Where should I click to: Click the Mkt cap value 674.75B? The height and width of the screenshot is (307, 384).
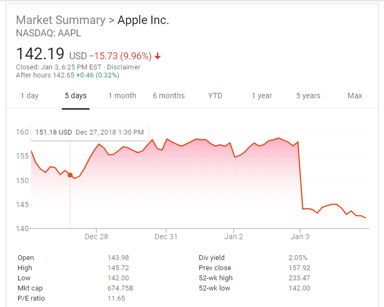point(119,288)
